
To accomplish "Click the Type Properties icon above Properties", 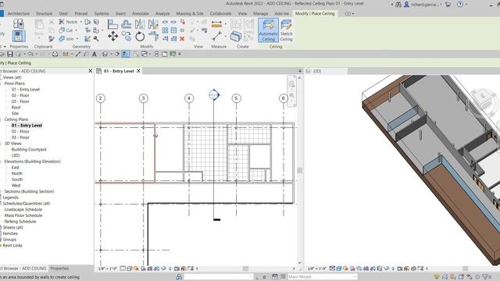I will [x=19, y=23].
